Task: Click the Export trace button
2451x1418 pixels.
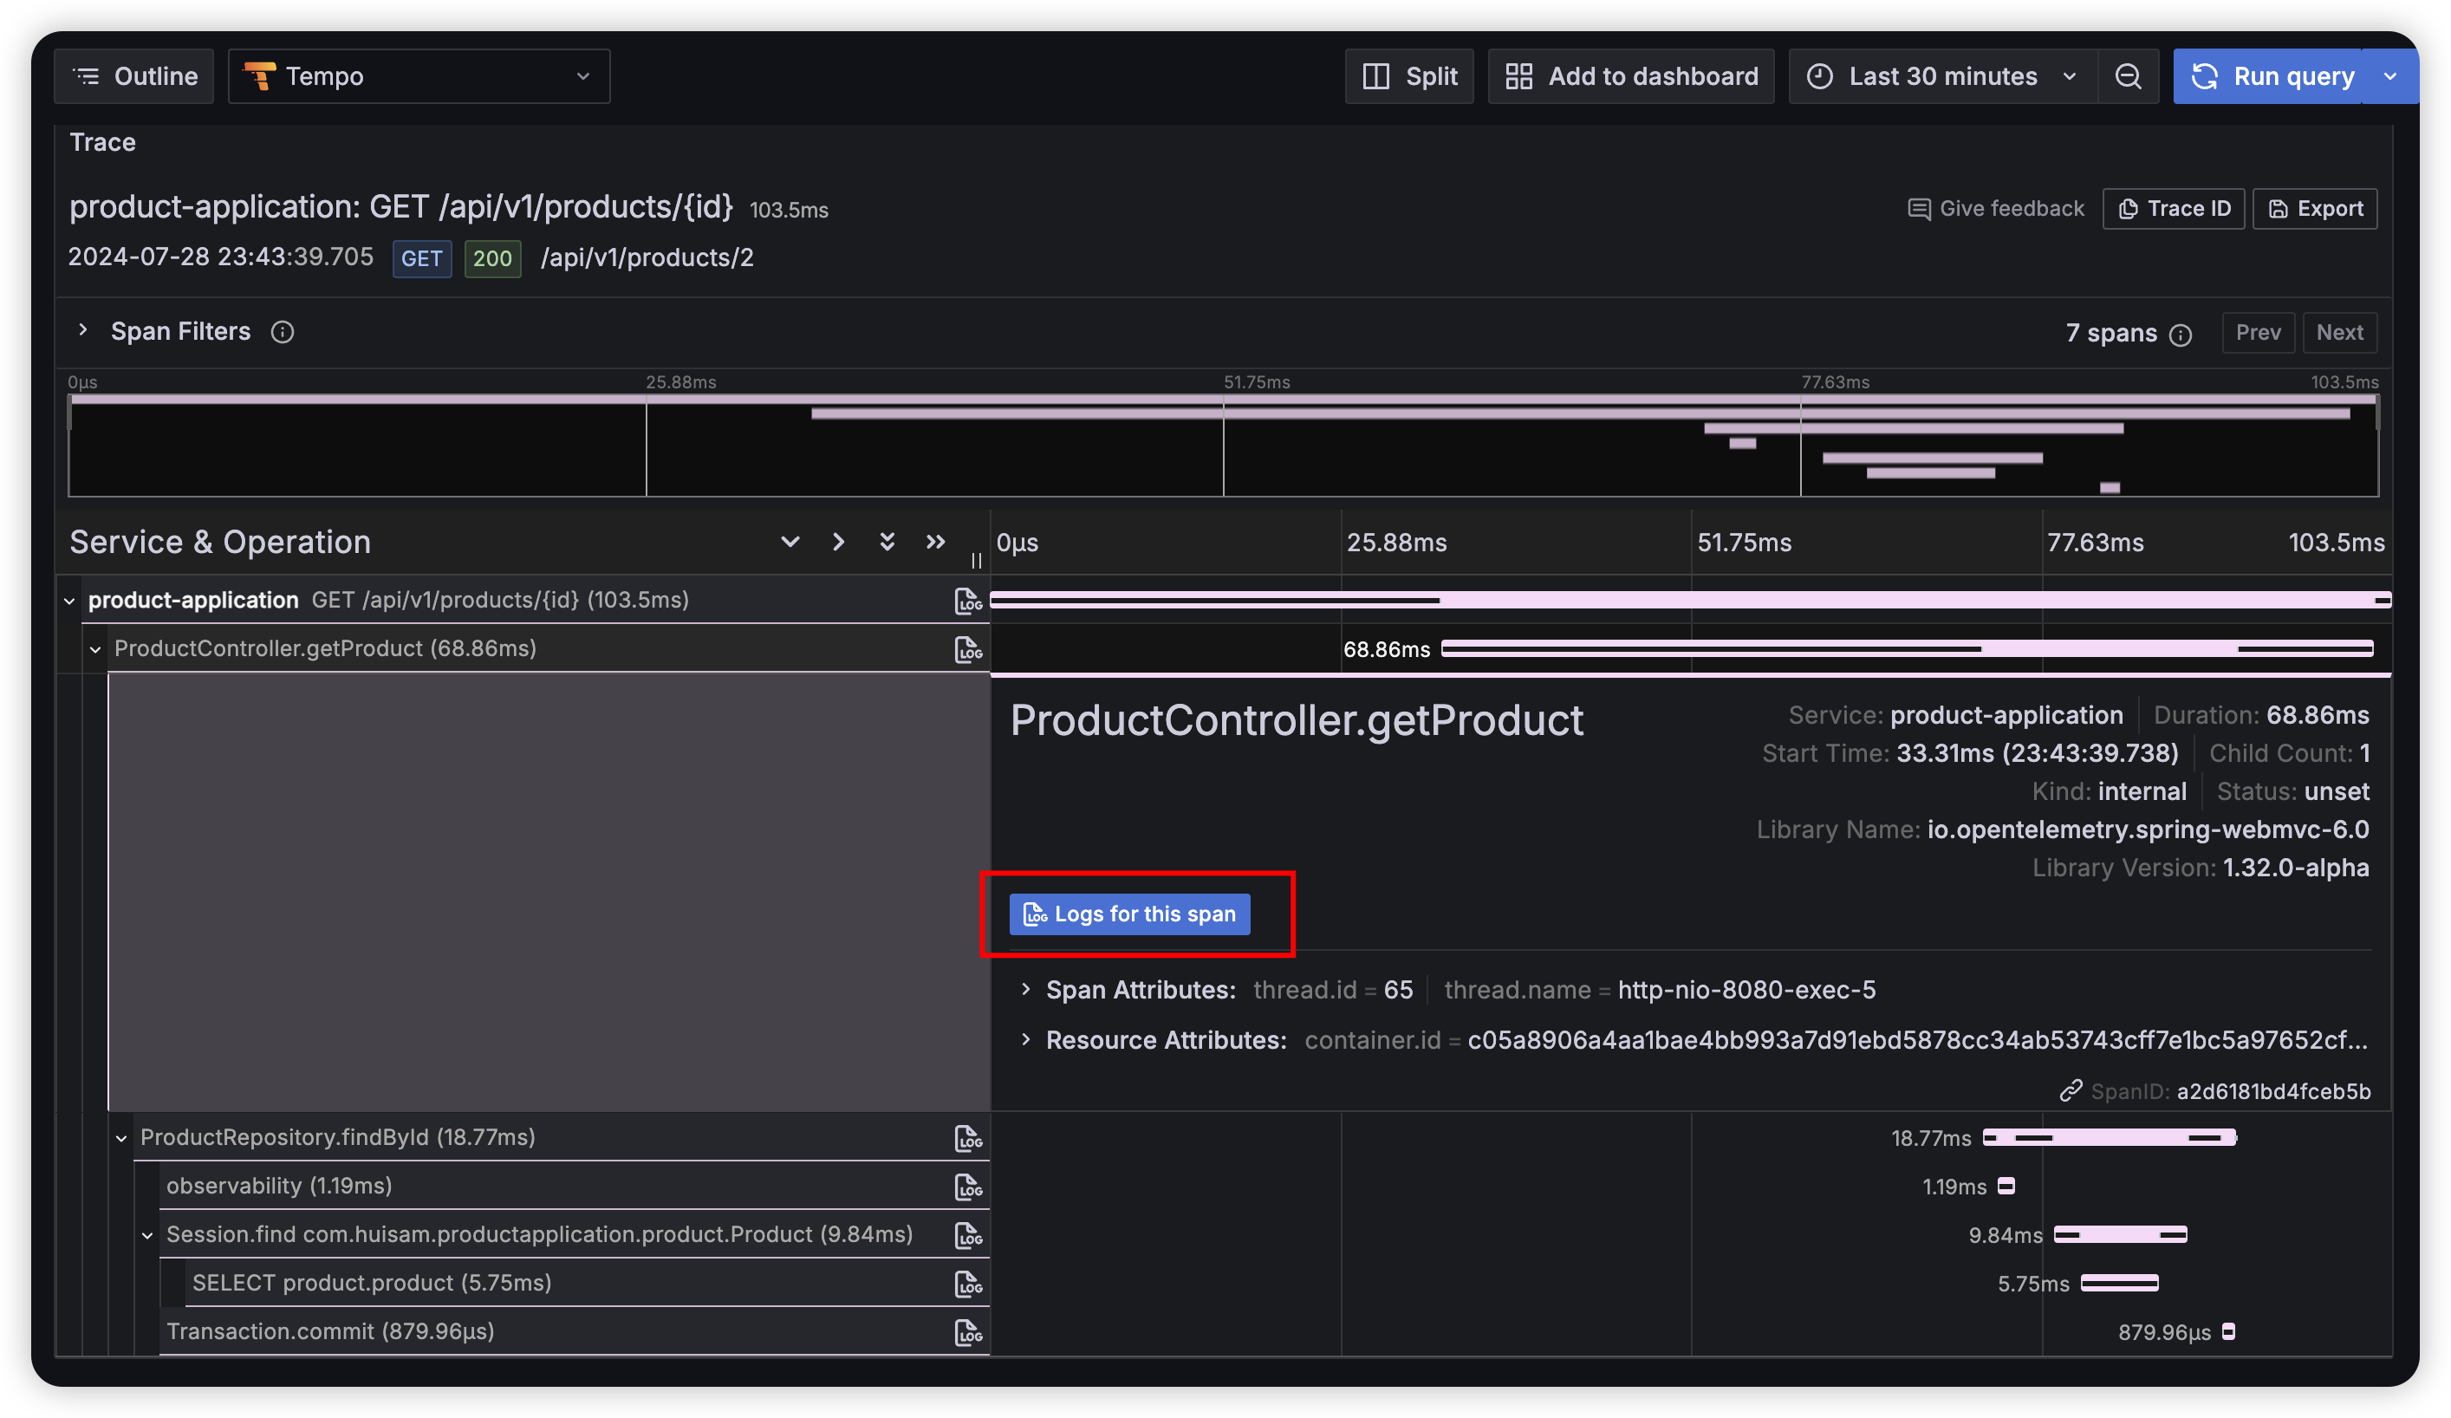Action: 2314,209
